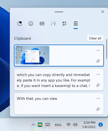Open more options for the 'which you can copy' entry
This screenshot has height=131, width=108.
click(x=98, y=74)
